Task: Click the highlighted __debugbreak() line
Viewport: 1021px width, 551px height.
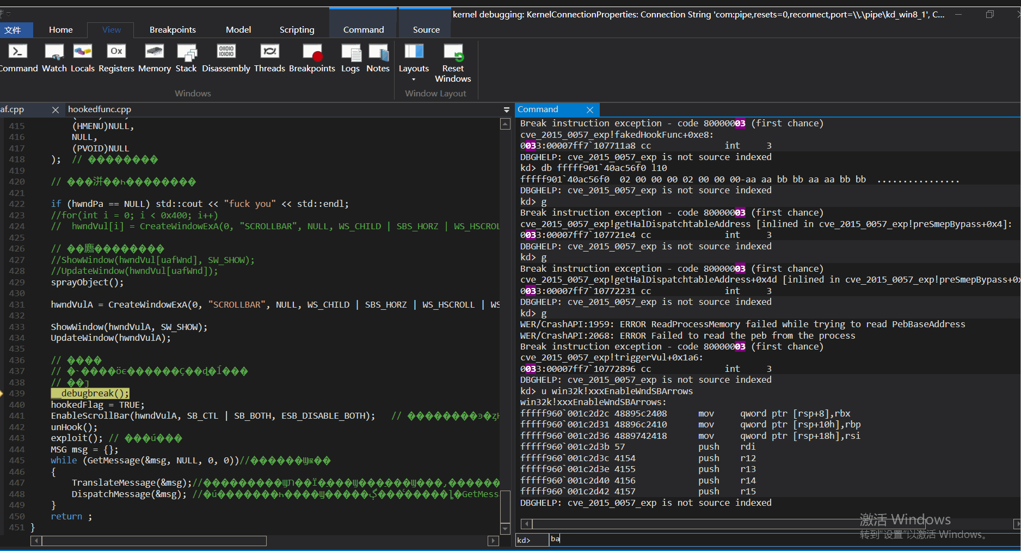Action: pyautogui.click(x=90, y=393)
